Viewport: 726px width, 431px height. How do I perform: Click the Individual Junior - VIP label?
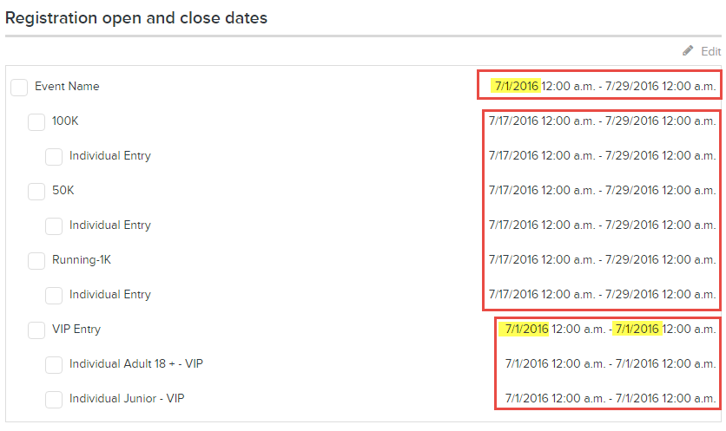127,398
